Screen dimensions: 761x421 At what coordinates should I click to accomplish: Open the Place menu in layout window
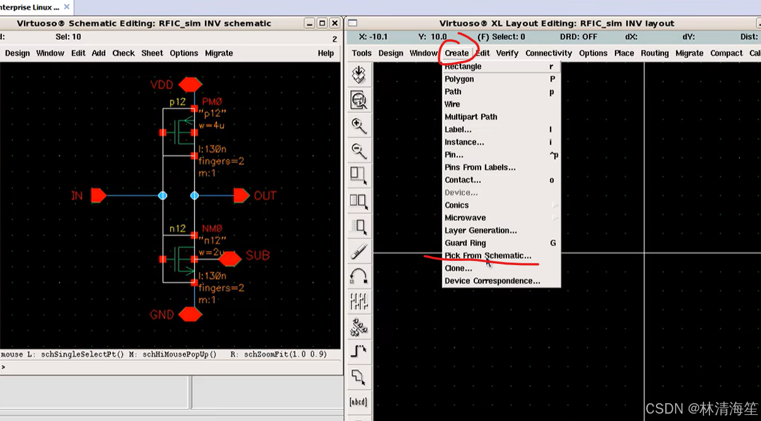(624, 53)
